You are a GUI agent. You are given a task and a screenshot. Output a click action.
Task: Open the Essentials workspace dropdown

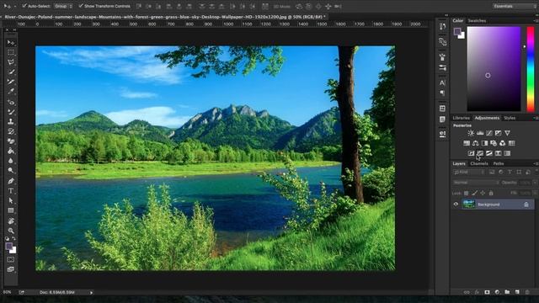click(515, 6)
